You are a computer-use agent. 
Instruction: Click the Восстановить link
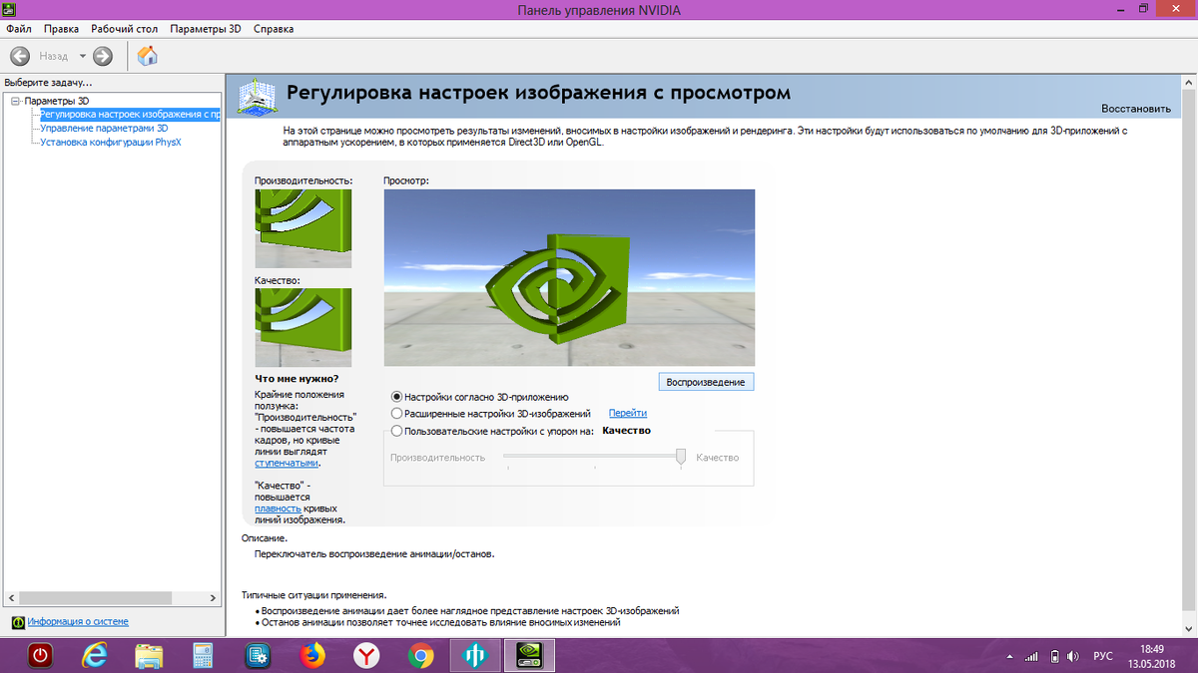tap(1135, 108)
